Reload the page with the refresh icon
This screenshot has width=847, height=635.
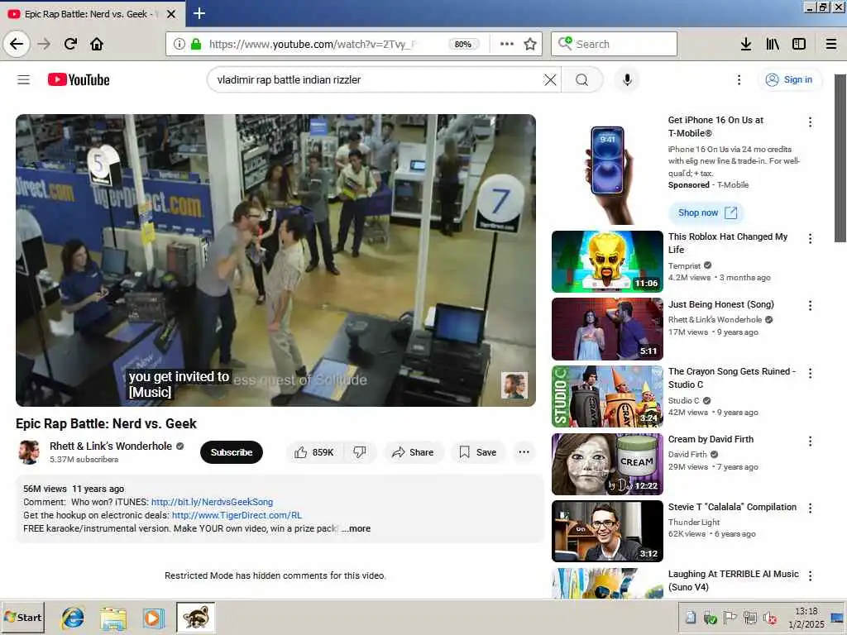pos(71,44)
